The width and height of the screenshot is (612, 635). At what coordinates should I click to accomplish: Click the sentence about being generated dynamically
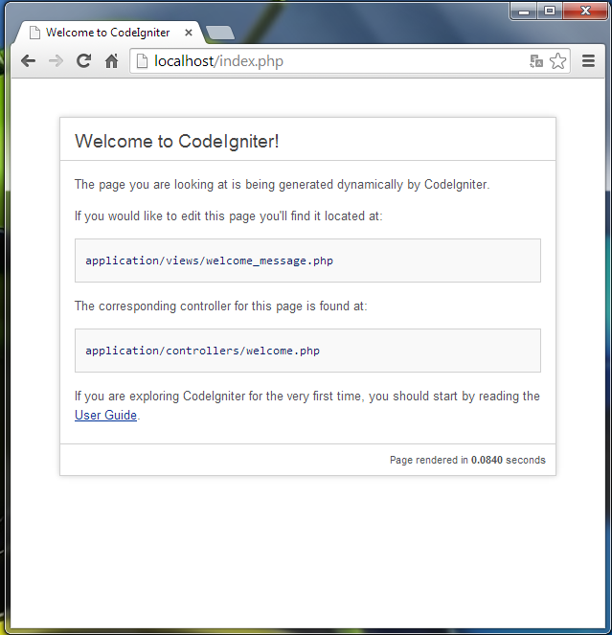tap(283, 185)
